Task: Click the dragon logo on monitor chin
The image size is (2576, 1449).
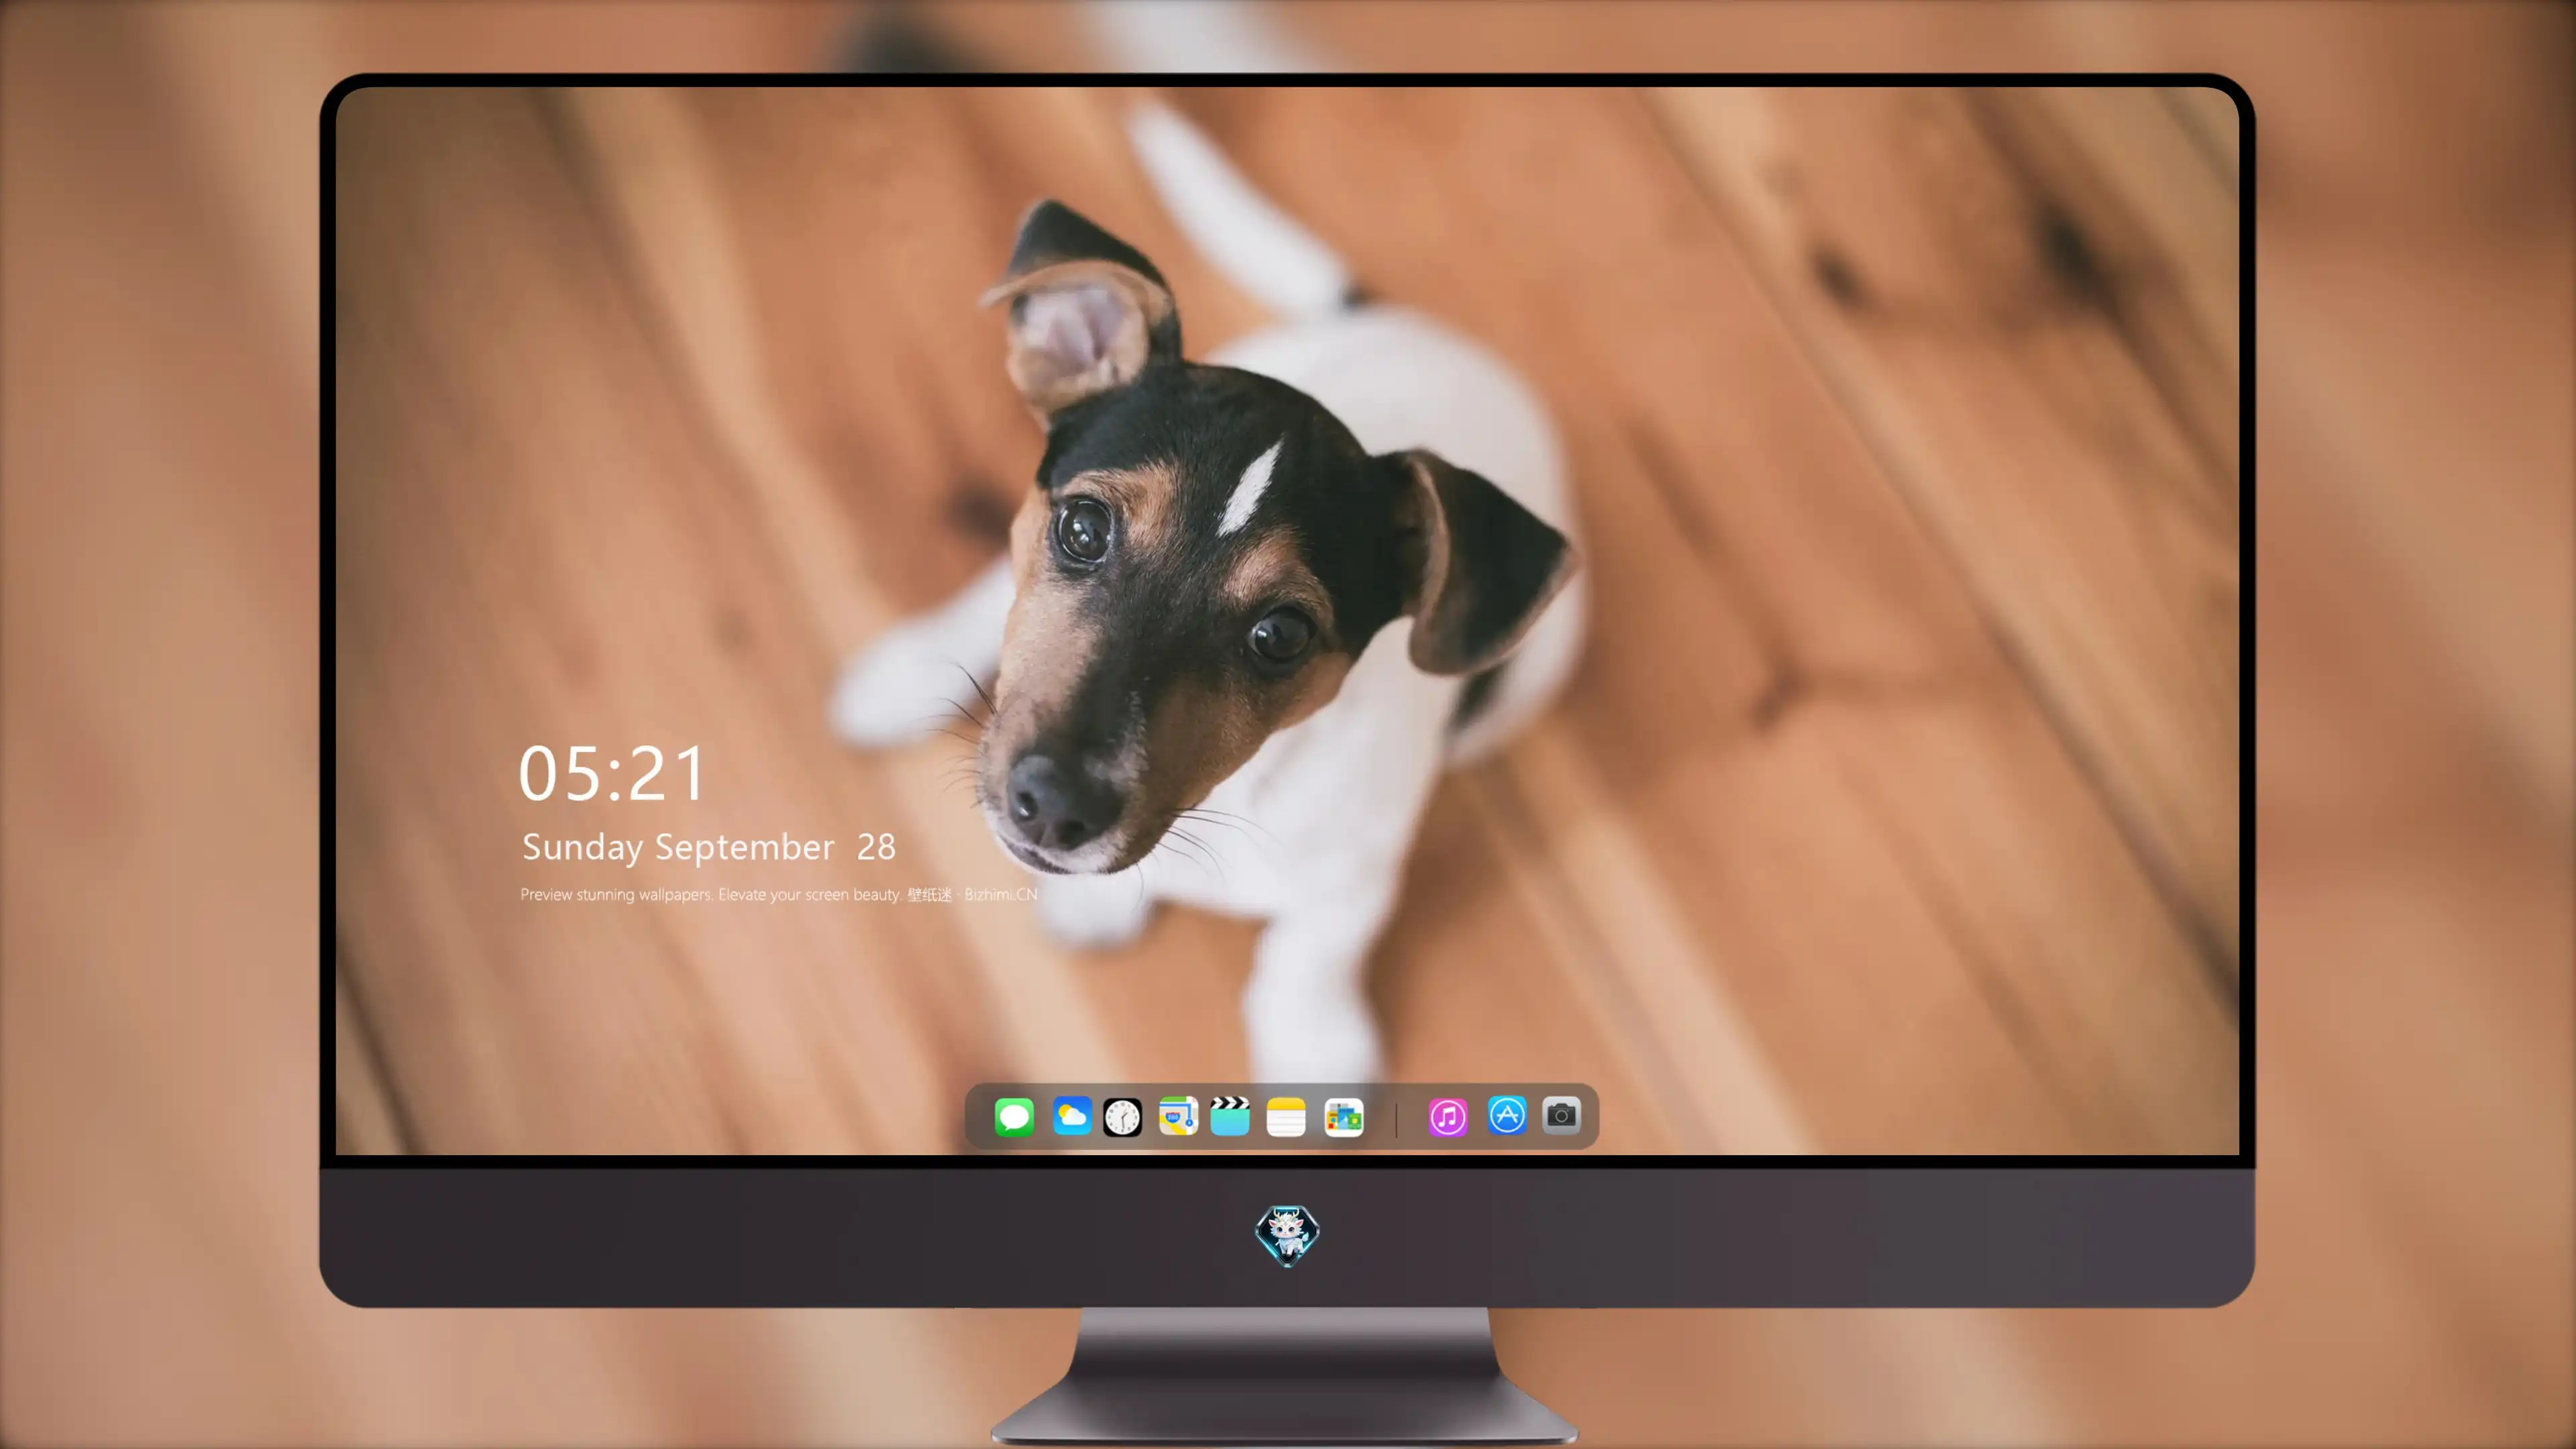Action: pos(1287,1236)
